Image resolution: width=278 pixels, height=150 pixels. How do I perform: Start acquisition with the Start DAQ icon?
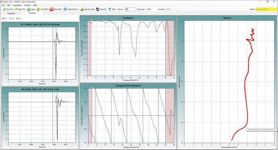(x=39, y=9)
